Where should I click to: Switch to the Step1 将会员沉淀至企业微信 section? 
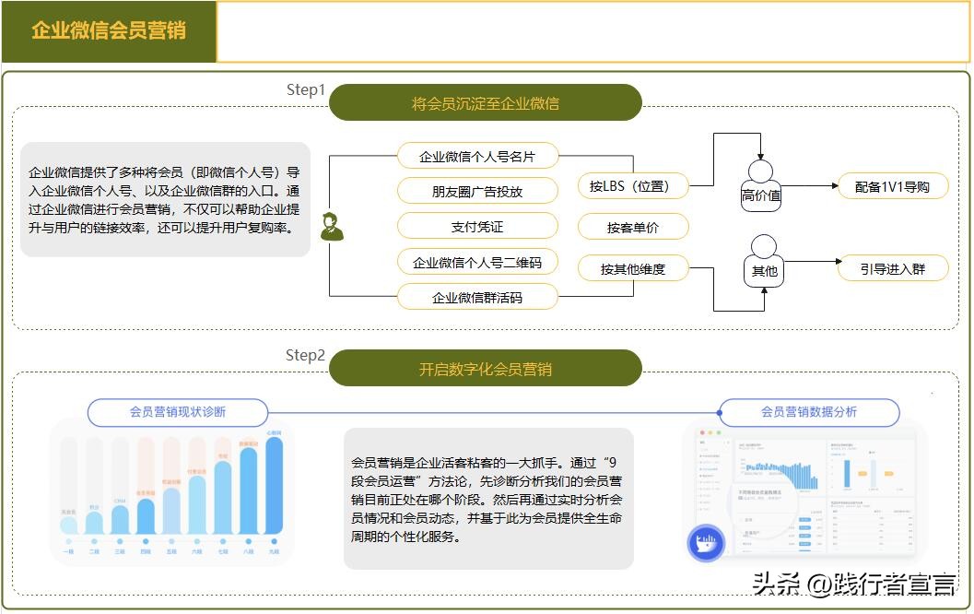click(487, 103)
